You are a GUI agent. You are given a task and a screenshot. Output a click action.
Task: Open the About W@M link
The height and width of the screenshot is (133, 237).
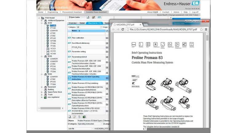153,12
